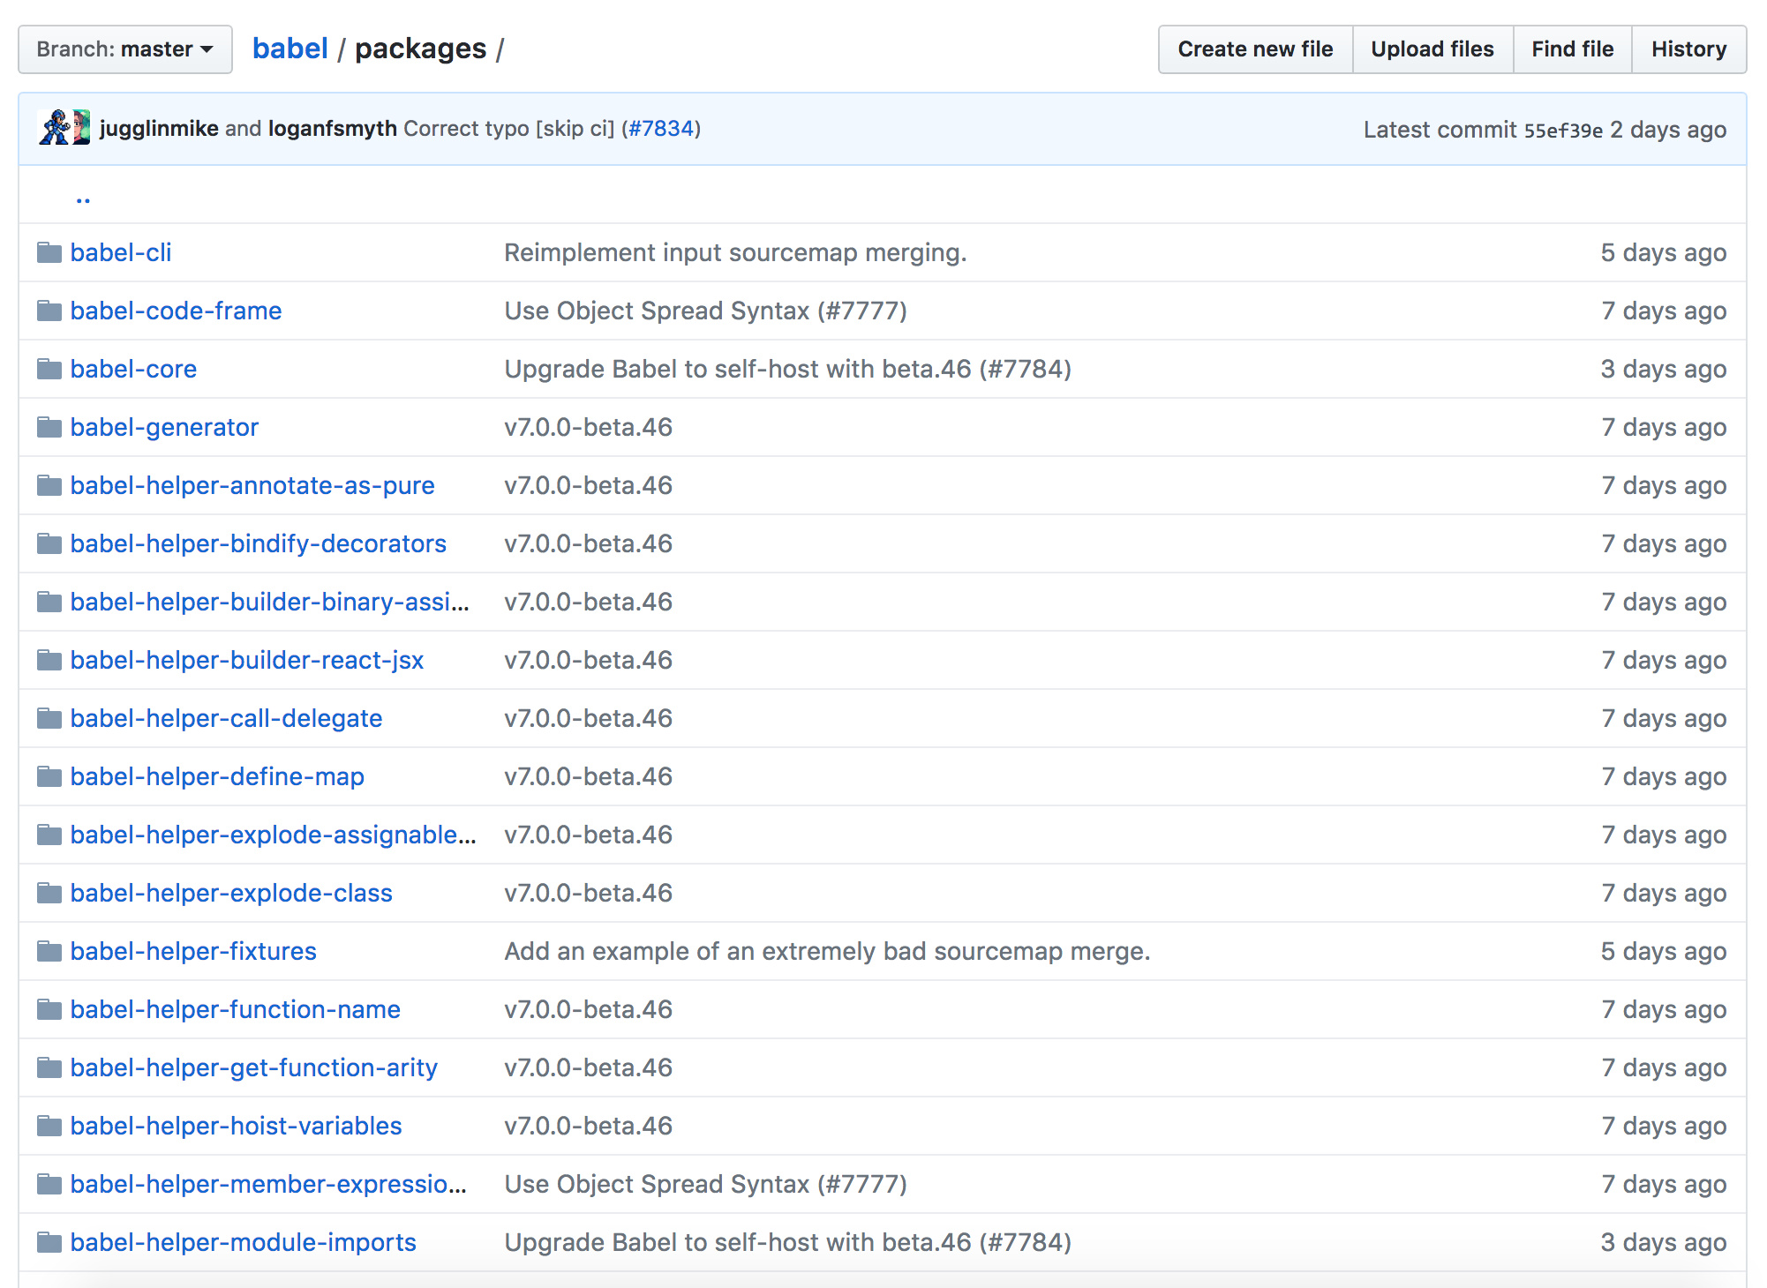Click the Create new file button
1767x1288 pixels.
pos(1254,49)
